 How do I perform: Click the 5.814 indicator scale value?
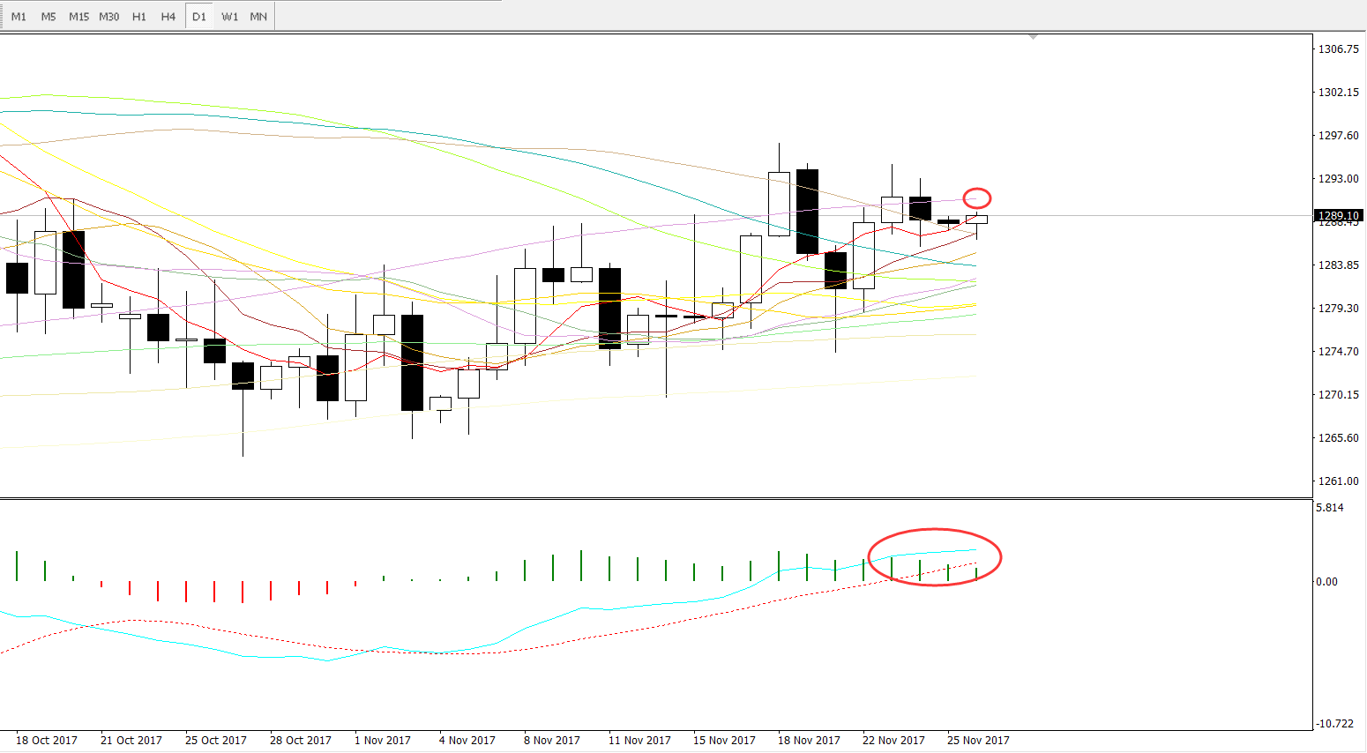tap(1330, 508)
